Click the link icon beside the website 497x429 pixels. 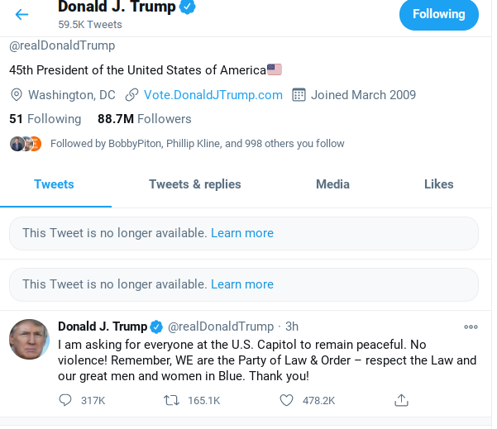point(132,95)
